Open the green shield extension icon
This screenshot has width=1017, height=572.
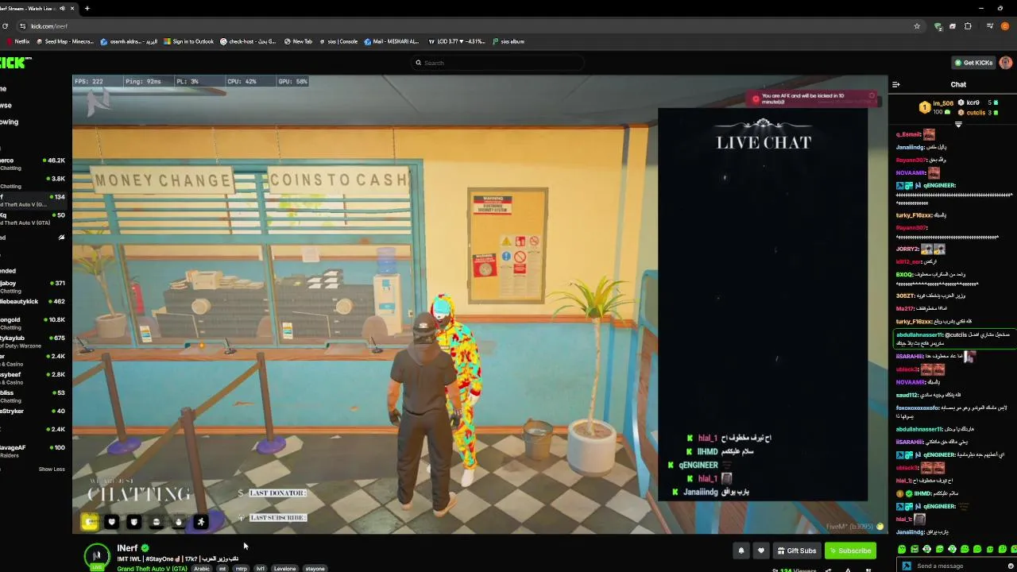[x=938, y=26]
